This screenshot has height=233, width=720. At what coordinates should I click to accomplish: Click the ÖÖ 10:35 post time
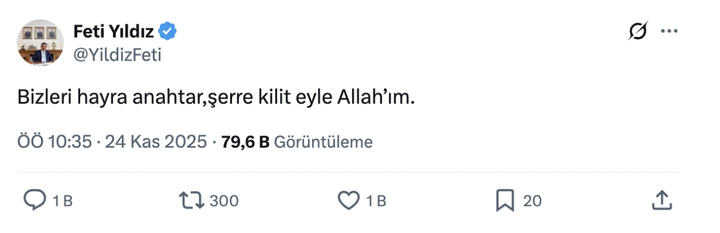point(55,142)
